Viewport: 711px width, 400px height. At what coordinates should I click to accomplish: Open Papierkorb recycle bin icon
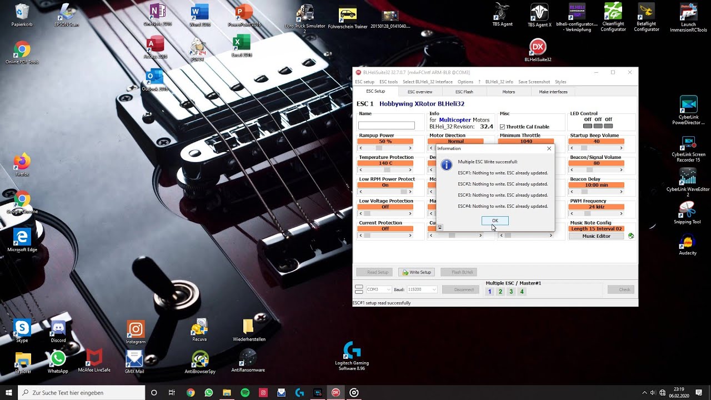pos(22,15)
